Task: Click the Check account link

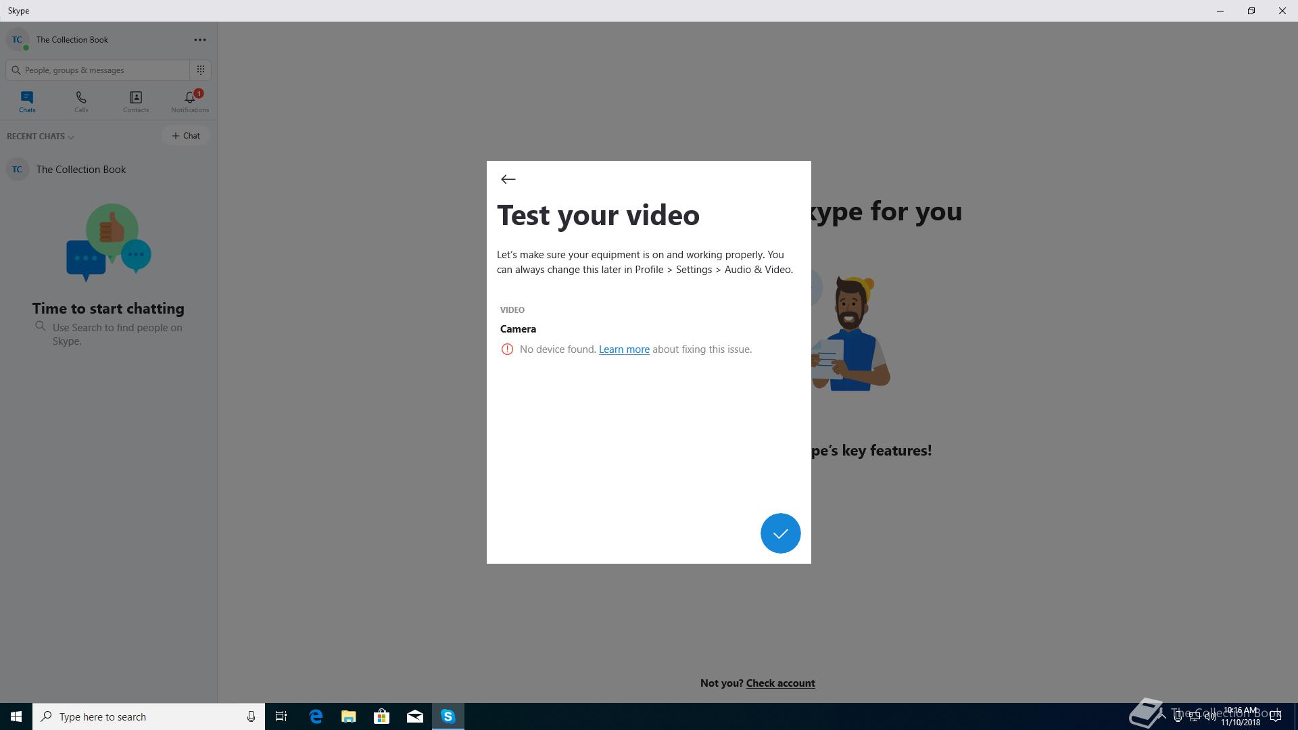Action: pos(780,683)
